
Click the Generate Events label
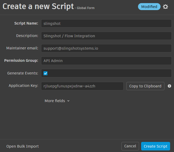tap(23, 73)
